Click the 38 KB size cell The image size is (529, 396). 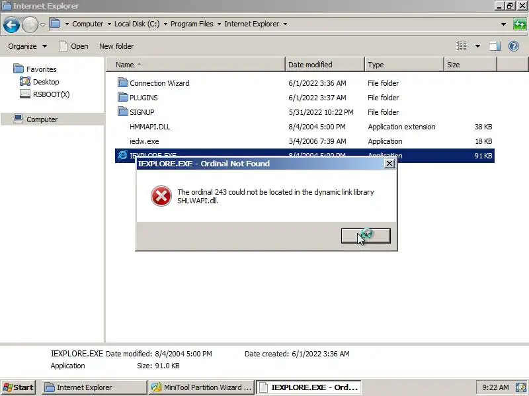[x=483, y=127]
